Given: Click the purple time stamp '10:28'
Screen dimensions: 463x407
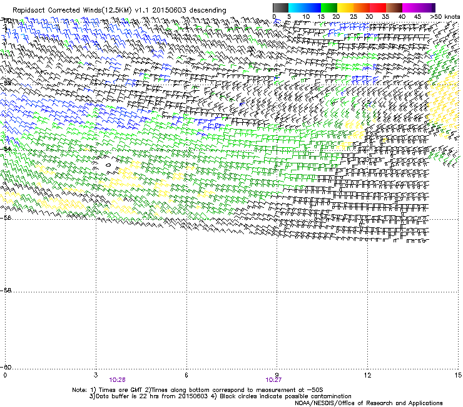Looking at the screenshot, I should pos(117,380).
